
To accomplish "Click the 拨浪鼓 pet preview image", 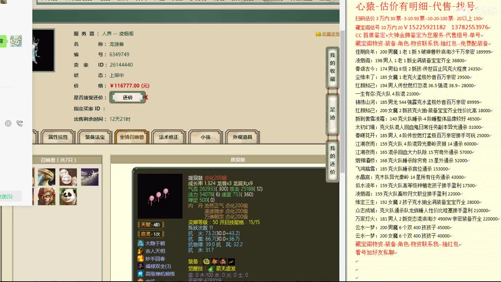I will pyautogui.click(x=160, y=196).
